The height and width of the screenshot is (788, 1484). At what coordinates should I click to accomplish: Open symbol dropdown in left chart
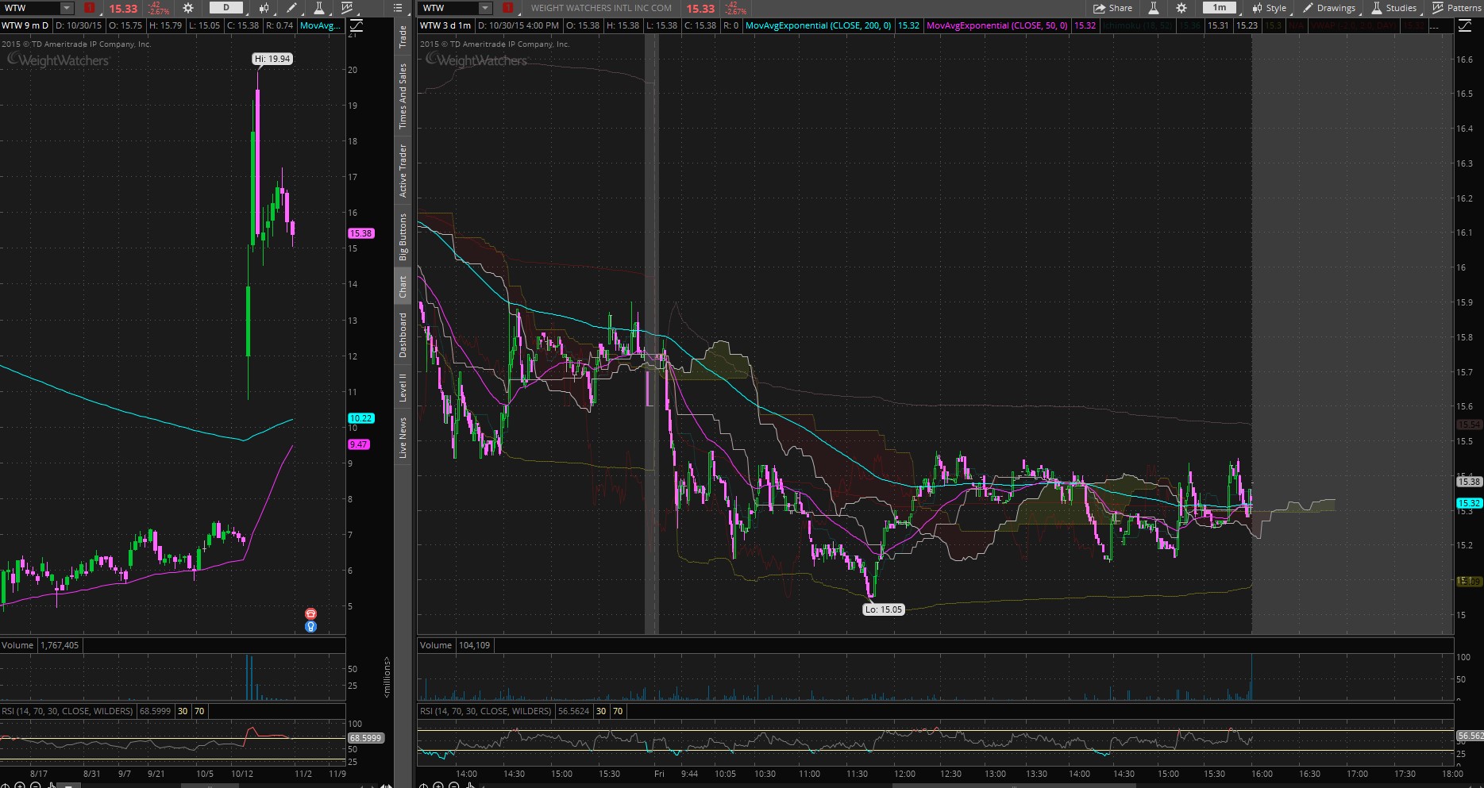coord(67,8)
